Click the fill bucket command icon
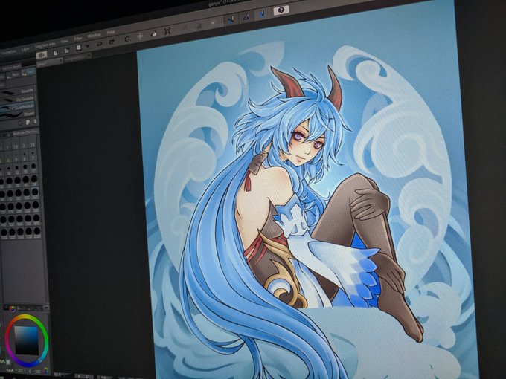Screen dimensions: 506x379 coord(153,33)
